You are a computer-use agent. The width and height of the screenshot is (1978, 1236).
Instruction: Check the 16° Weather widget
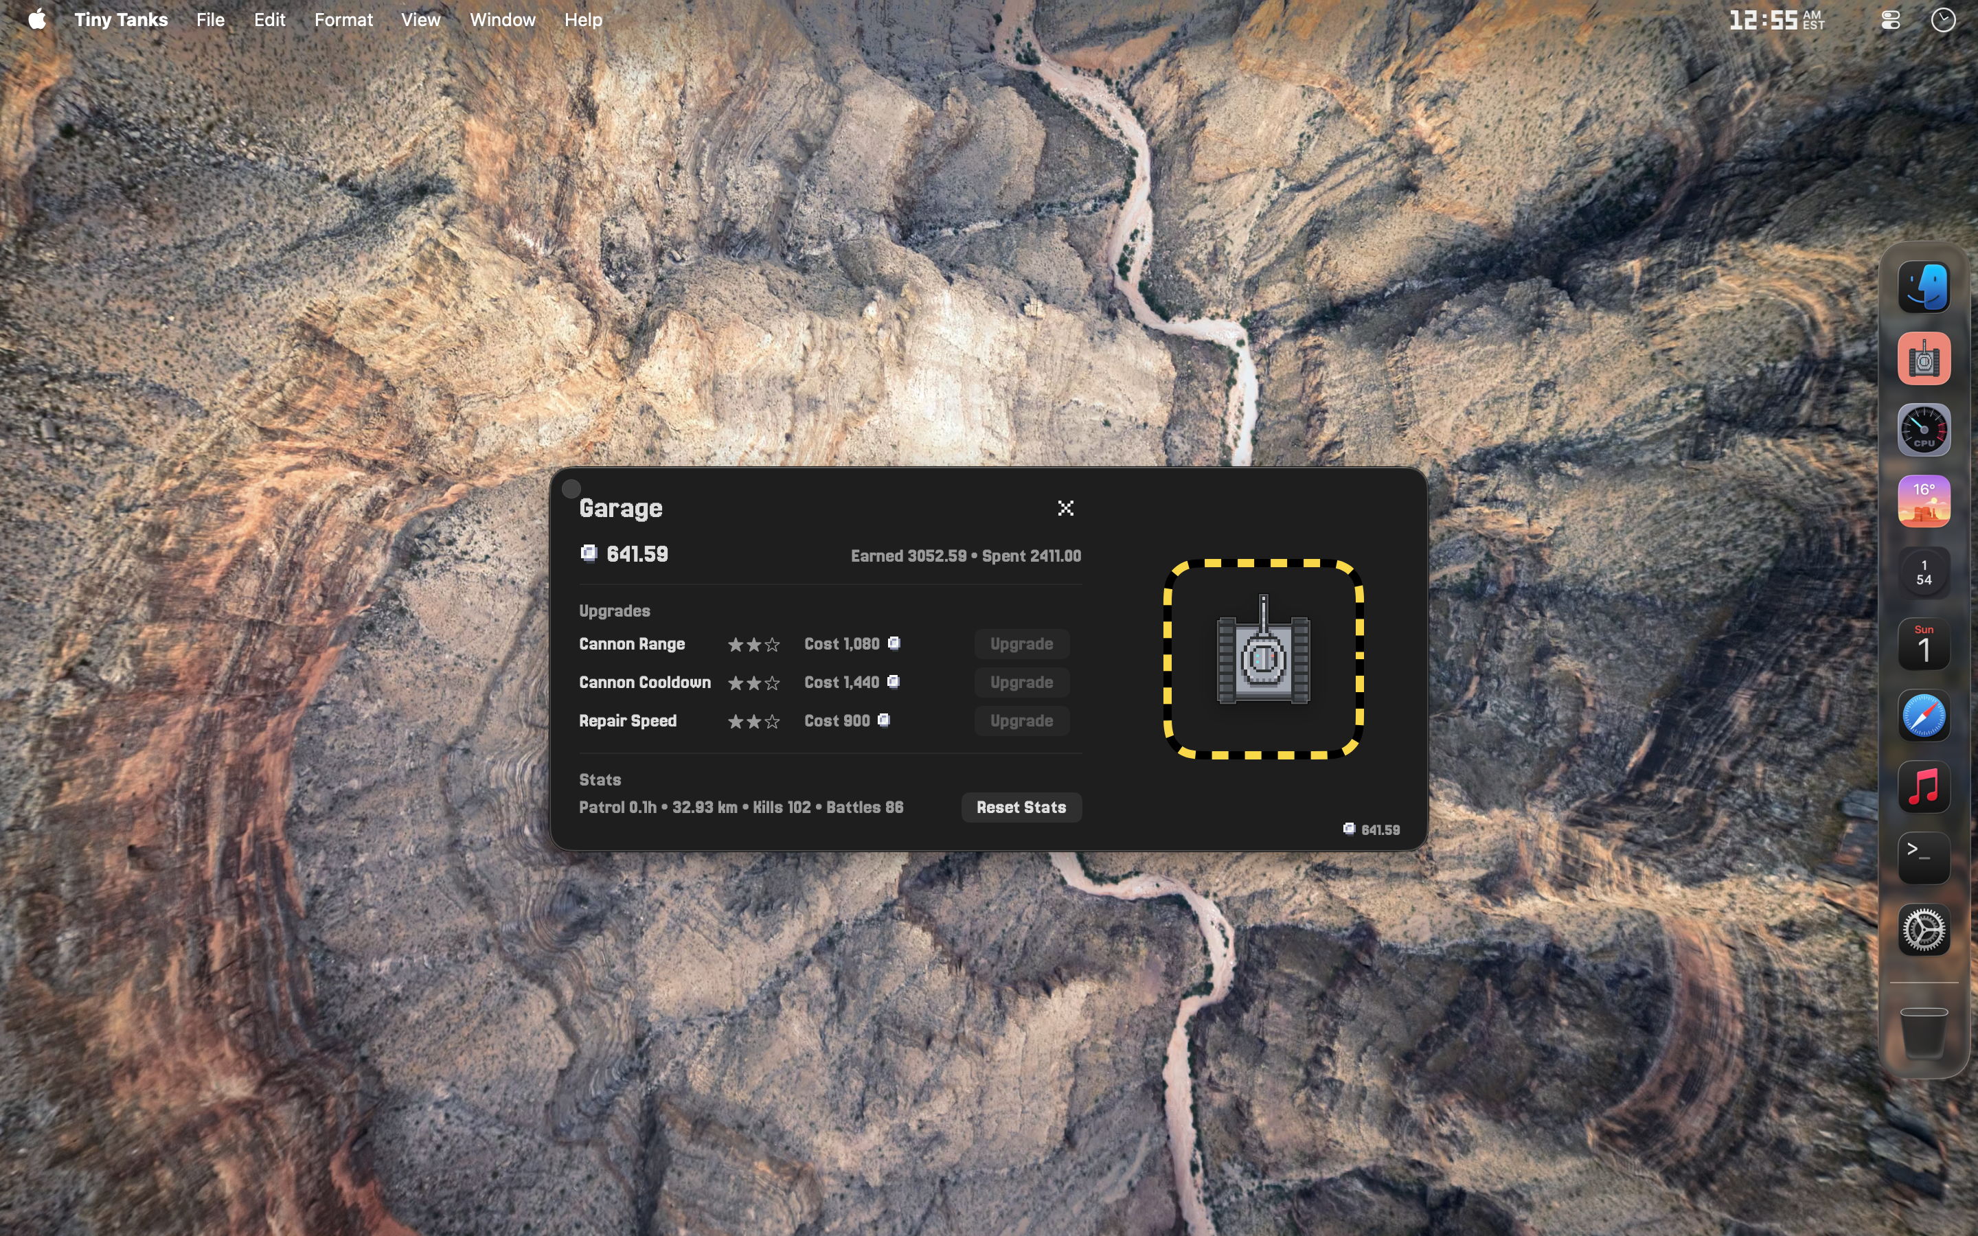click(1922, 501)
